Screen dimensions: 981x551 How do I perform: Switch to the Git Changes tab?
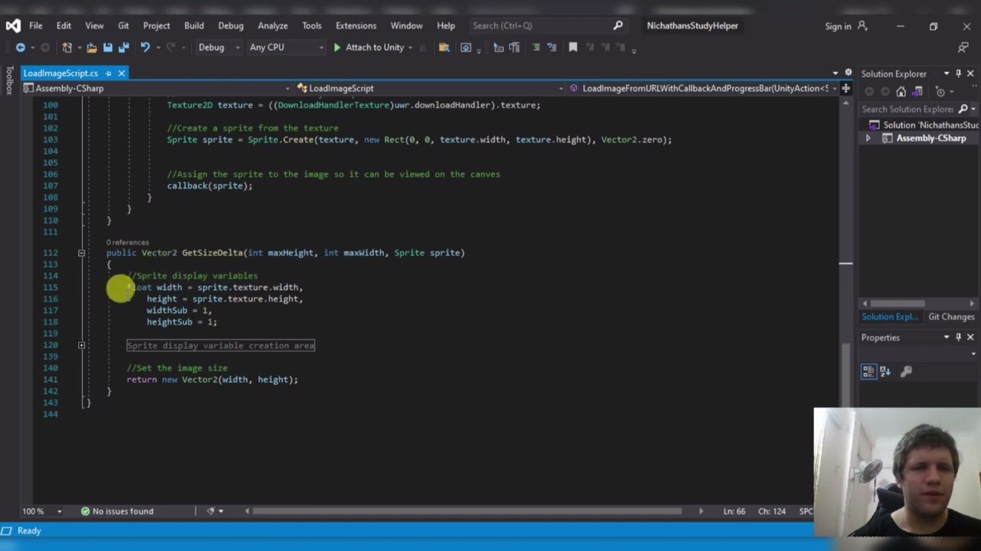(x=951, y=317)
